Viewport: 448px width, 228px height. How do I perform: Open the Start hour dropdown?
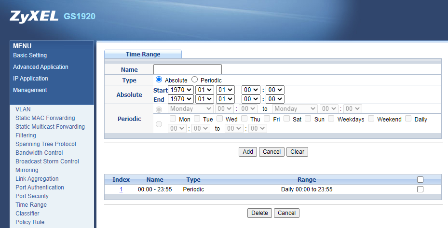[251, 90]
